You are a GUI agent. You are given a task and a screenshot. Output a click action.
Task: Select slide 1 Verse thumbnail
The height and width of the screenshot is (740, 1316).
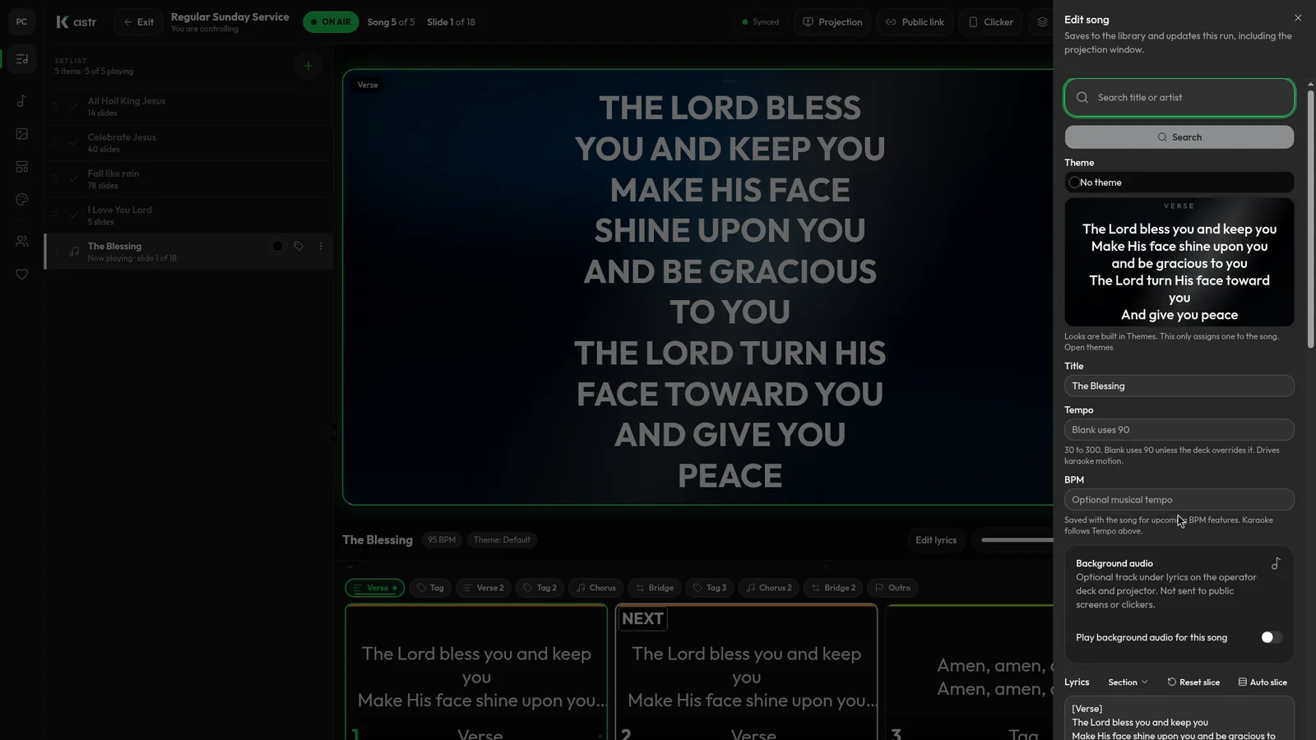(x=476, y=673)
